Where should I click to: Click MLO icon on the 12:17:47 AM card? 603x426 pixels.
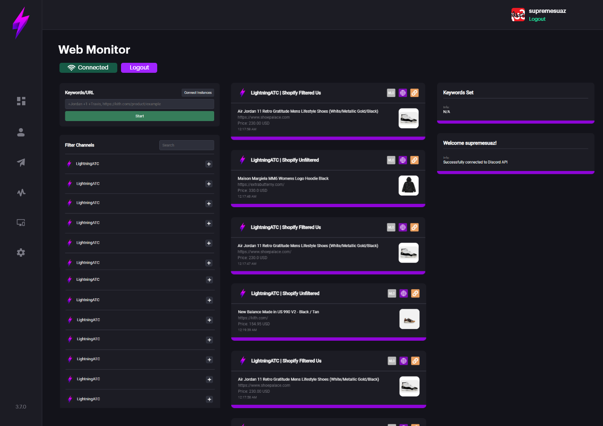391,228
